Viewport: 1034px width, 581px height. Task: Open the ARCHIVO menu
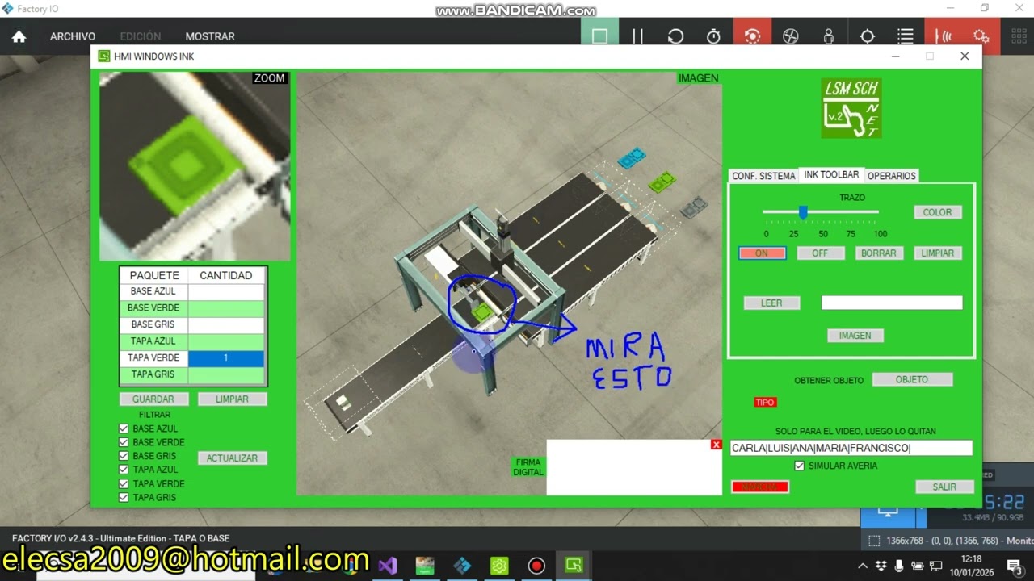[x=73, y=36]
